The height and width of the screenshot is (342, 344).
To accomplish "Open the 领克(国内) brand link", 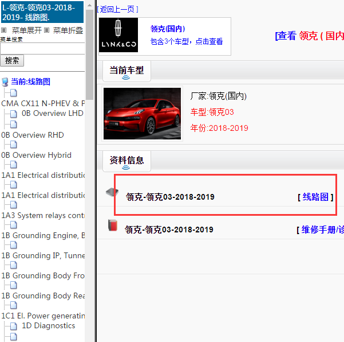I will click(168, 29).
